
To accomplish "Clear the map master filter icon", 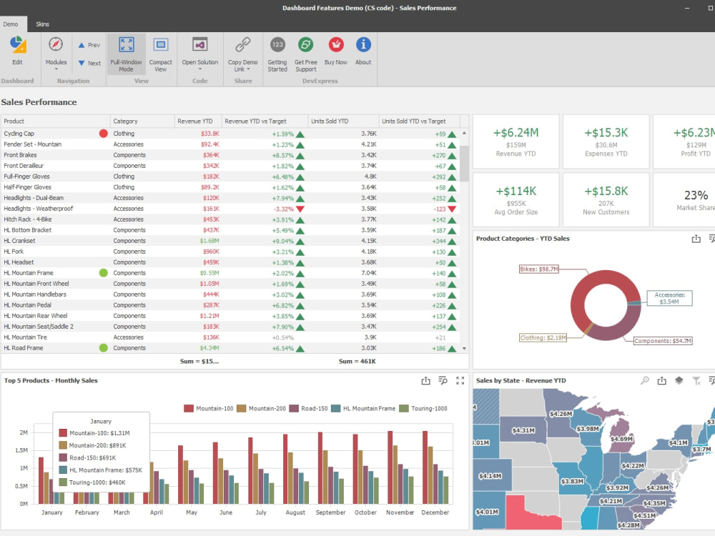I will [x=696, y=381].
